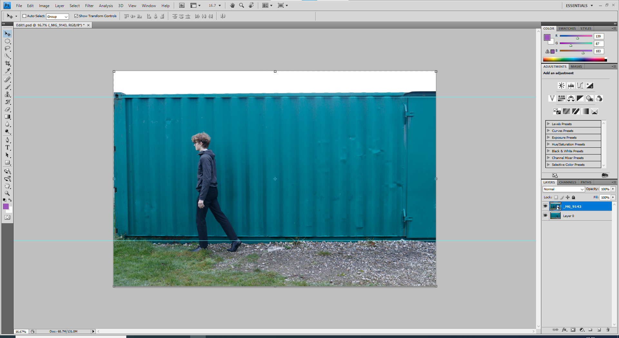Open the ESSENTIALS workspace dropdown
619x338 pixels.
579,5
